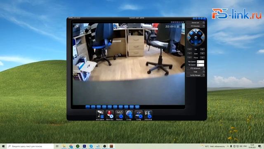This screenshot has width=264, height=149.
Task: Select the last layout button under video
Action: tap(137, 107)
